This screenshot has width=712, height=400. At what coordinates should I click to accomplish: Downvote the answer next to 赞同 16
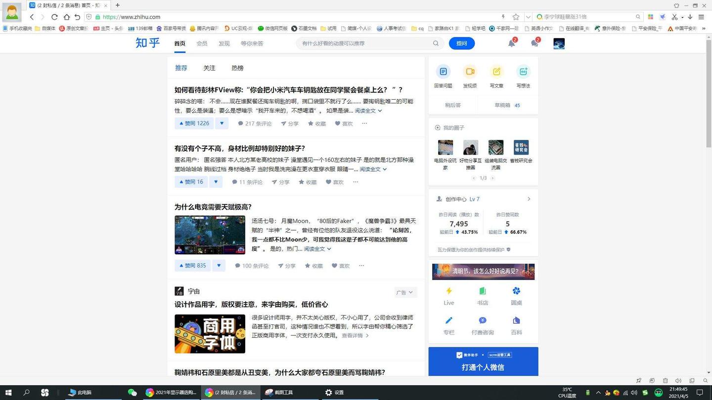click(216, 182)
